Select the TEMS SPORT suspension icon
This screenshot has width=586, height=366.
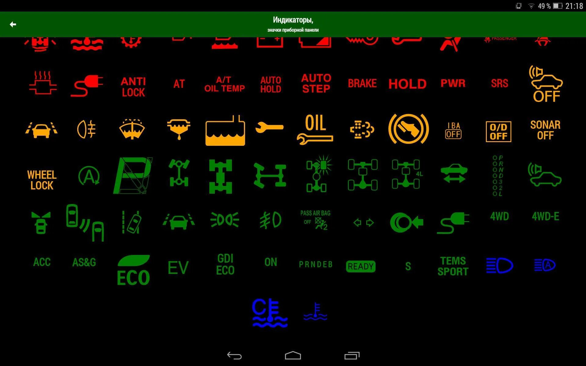[454, 265]
